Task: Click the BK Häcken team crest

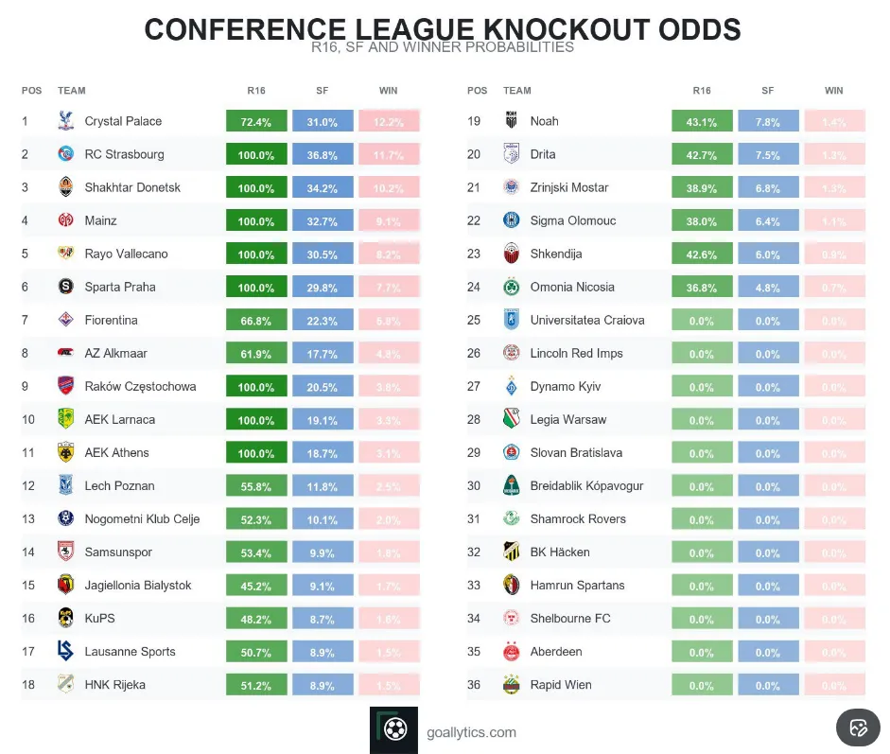Action: [x=511, y=552]
